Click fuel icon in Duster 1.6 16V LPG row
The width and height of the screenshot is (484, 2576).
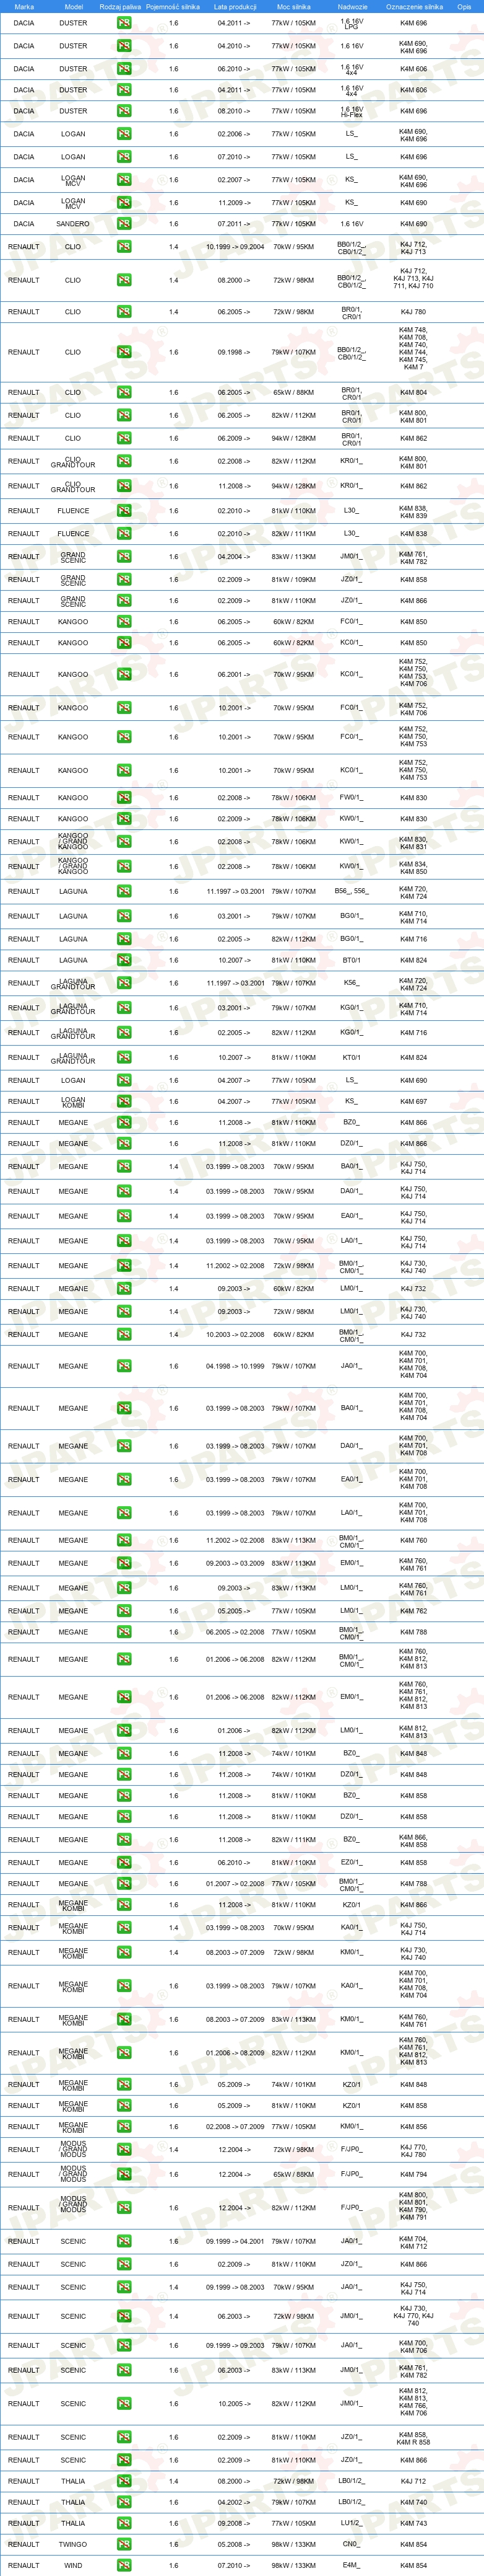124,23
